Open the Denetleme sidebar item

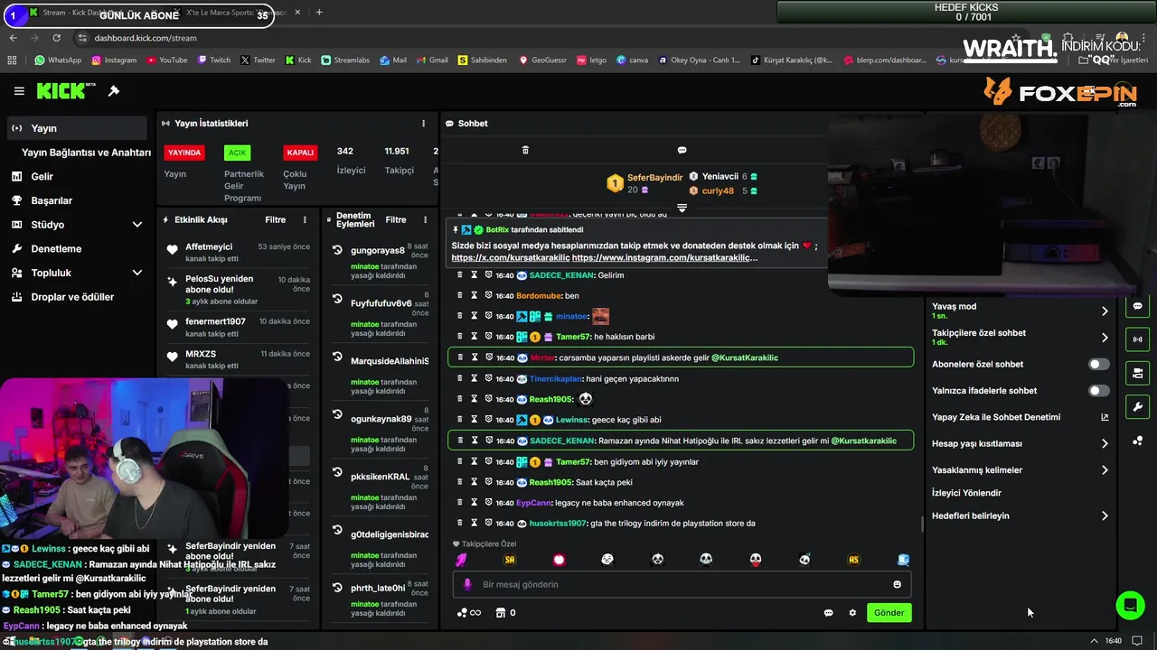coord(77,248)
